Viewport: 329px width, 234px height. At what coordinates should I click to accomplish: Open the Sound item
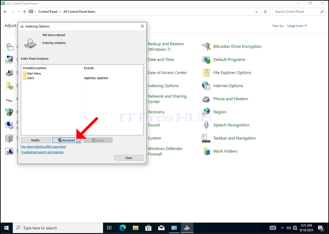click(153, 125)
